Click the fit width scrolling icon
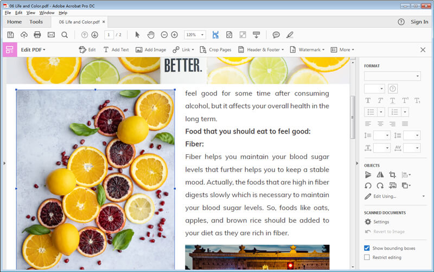 pyautogui.click(x=215, y=35)
